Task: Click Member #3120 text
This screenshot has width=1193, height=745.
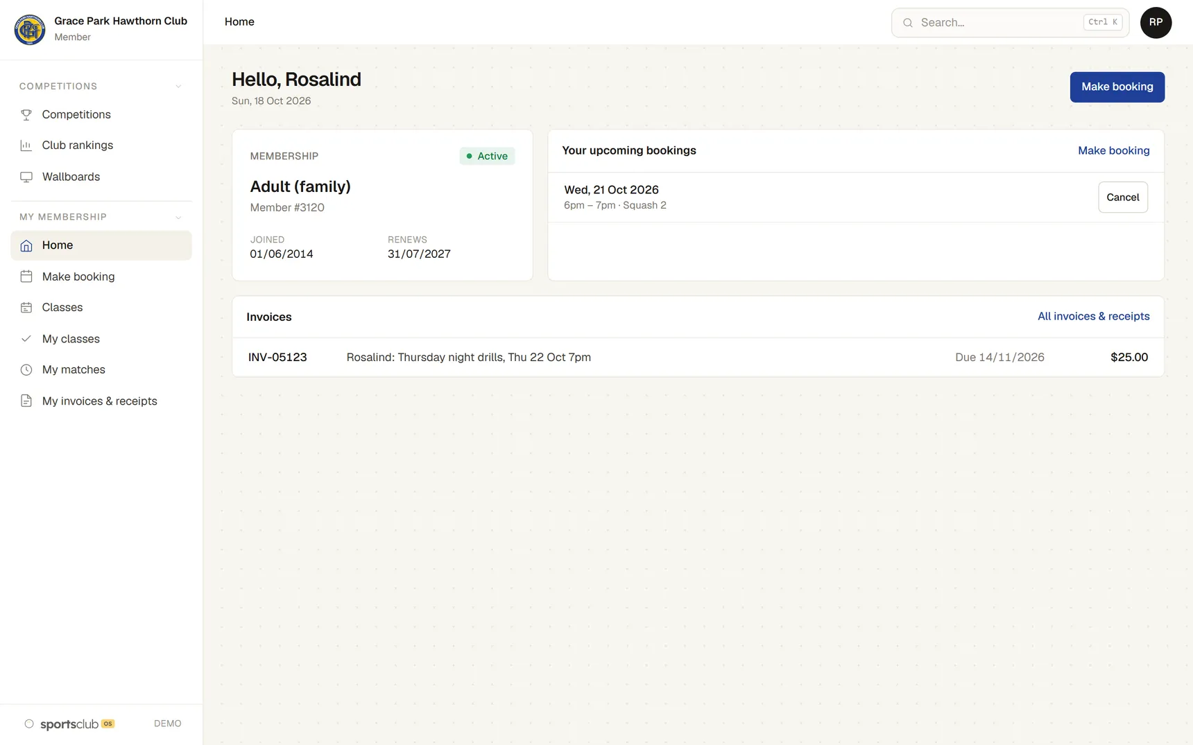Action: [287, 208]
